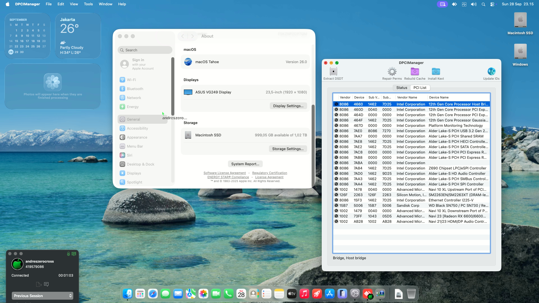
Task: Select Navi 23 Radeon RX 6600 row
Action: (412, 216)
